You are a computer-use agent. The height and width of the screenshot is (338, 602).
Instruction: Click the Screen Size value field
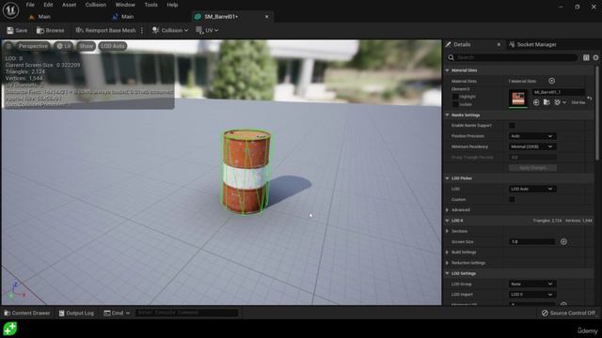[532, 242]
